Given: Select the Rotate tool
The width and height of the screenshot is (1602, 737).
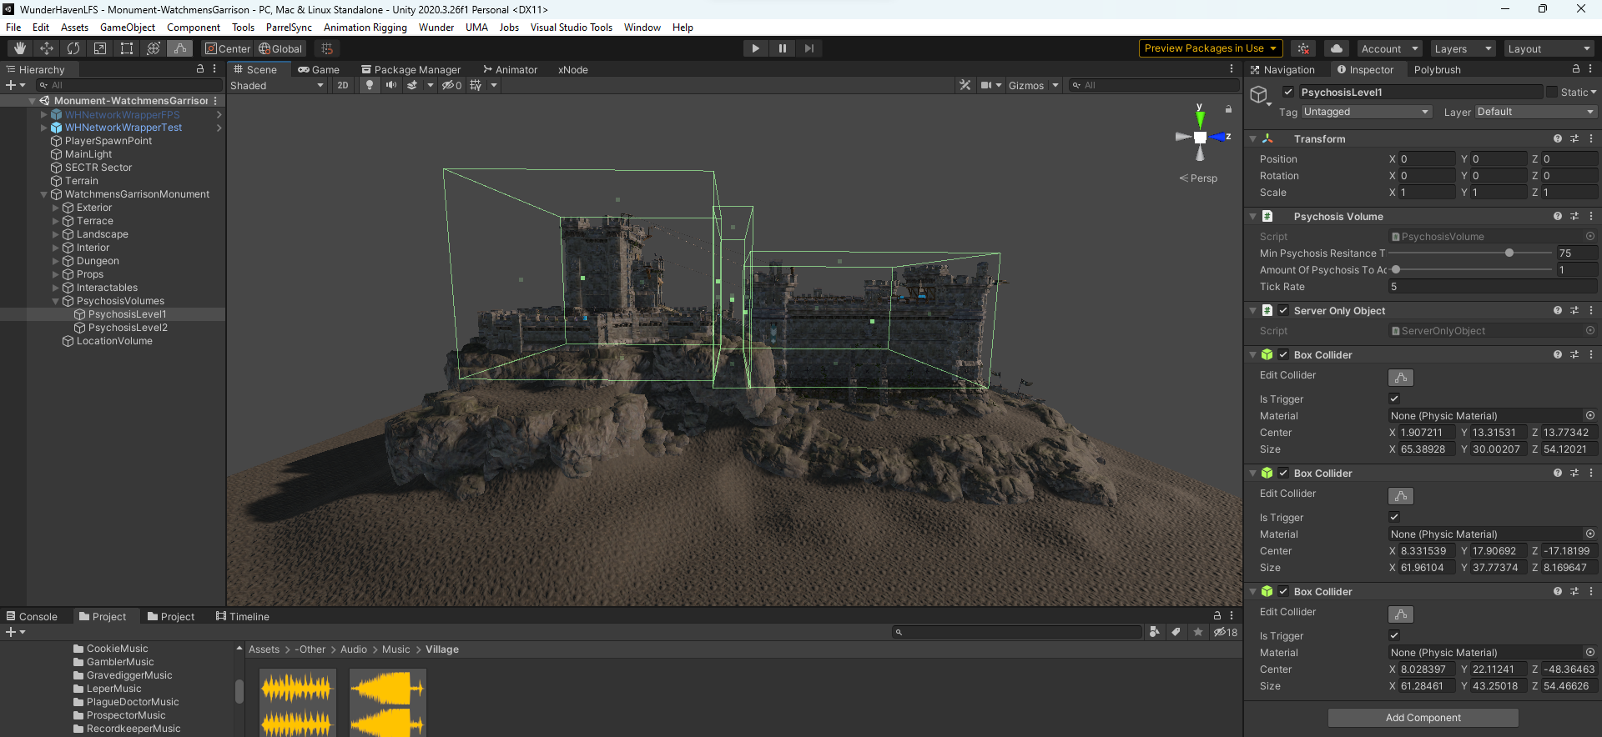Looking at the screenshot, I should tap(73, 48).
